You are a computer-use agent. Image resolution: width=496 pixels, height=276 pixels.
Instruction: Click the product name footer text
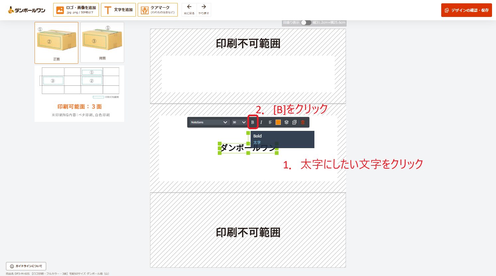pos(57,274)
